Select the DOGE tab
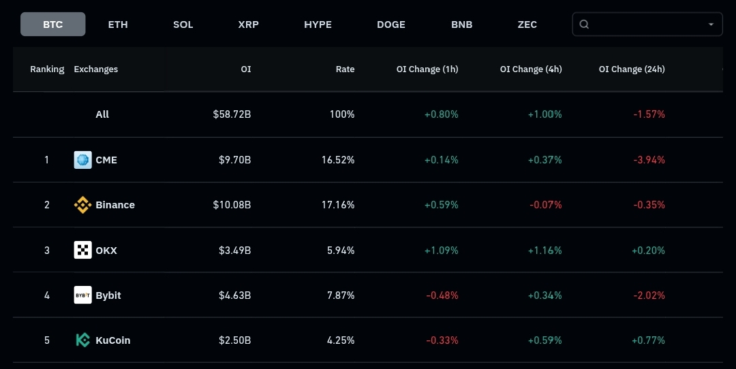 [x=391, y=25]
